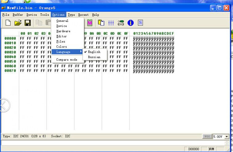The width and height of the screenshot is (233, 152).
Task: Click the hardware wrench tool icon
Action: (x=121, y=23)
